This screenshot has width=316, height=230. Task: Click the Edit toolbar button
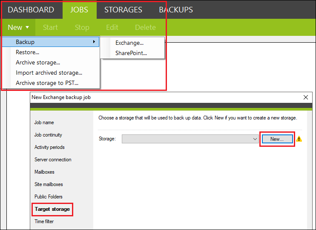click(112, 27)
